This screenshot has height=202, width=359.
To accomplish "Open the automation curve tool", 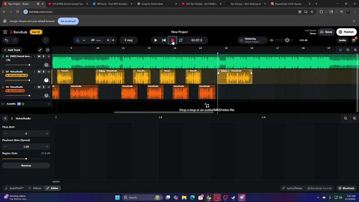I will [40, 50].
